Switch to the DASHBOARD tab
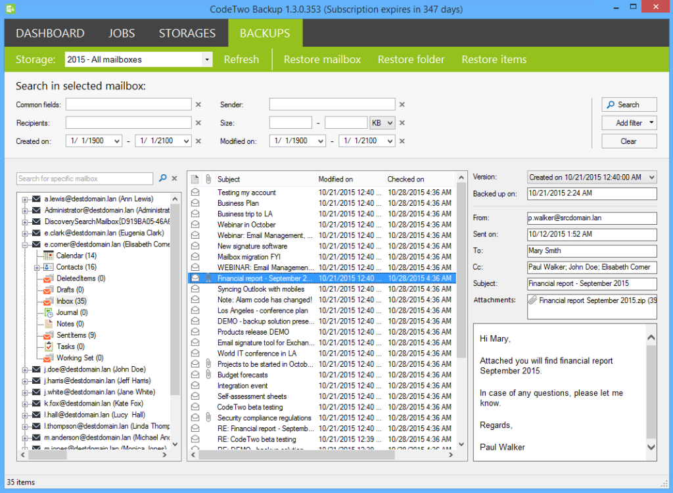673x493 pixels. click(50, 32)
